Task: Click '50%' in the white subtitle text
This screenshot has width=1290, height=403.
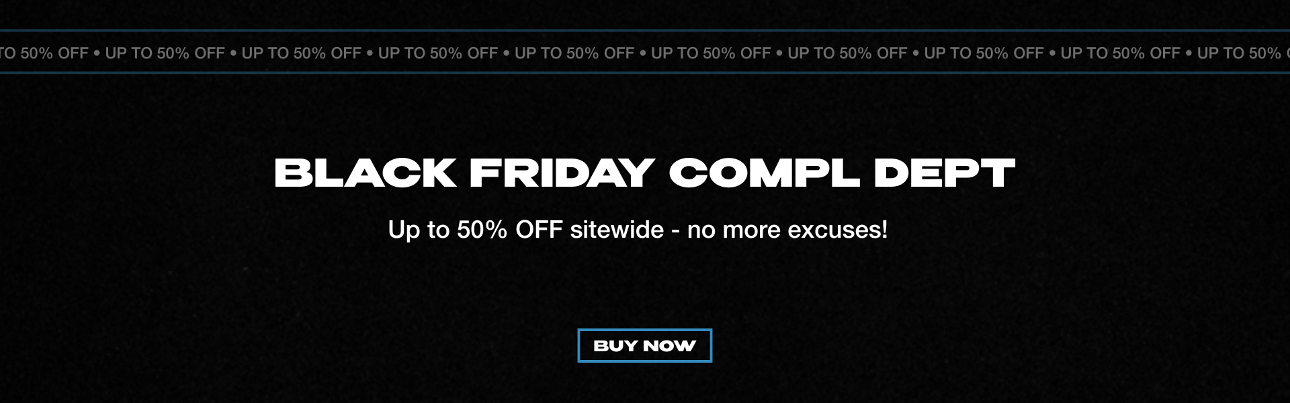Action: (x=482, y=230)
